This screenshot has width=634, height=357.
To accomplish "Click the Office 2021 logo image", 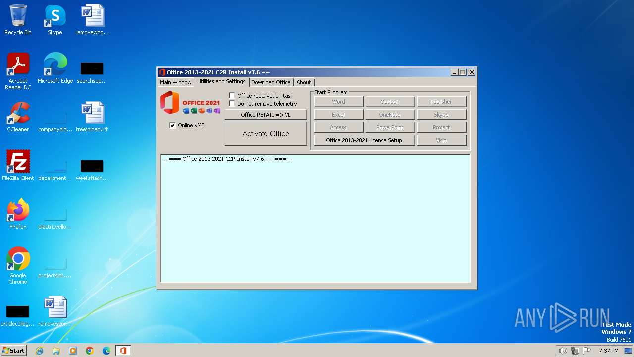I will 190,103.
